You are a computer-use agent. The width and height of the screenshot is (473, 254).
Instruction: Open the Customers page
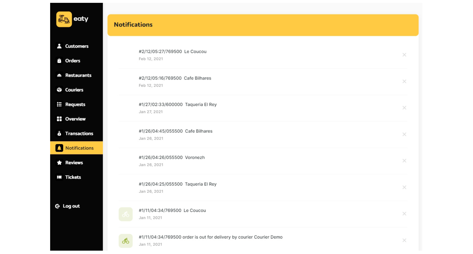click(77, 46)
